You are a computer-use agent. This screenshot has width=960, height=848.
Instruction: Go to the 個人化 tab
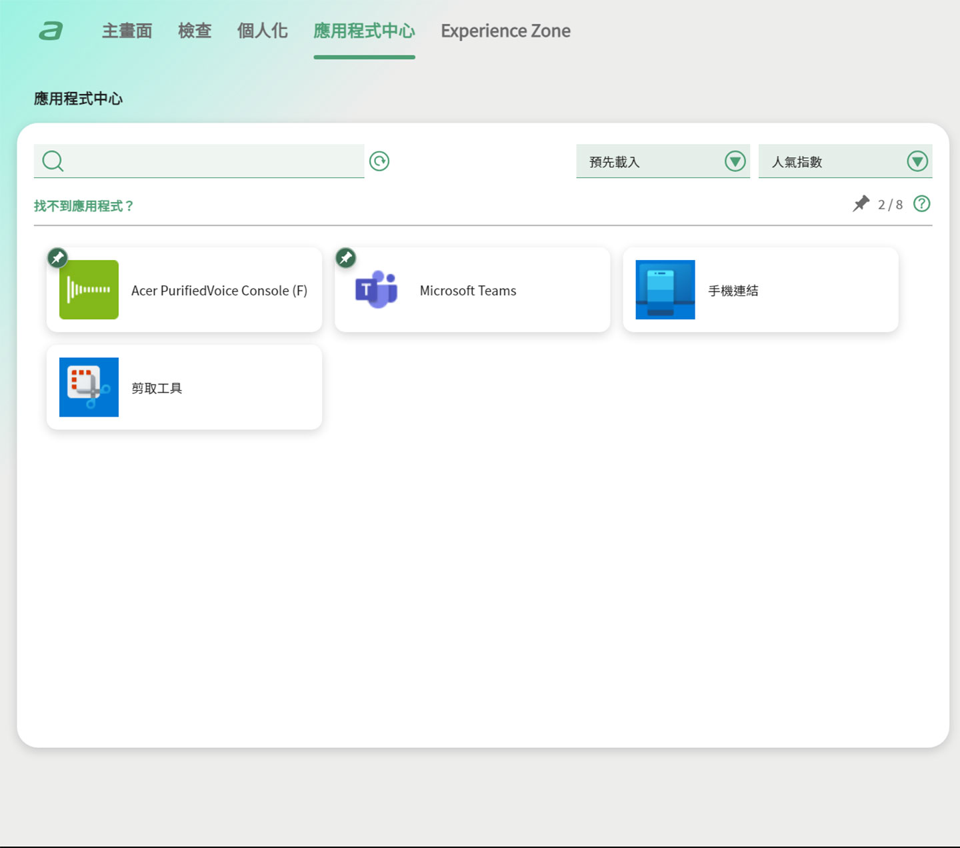click(x=262, y=31)
